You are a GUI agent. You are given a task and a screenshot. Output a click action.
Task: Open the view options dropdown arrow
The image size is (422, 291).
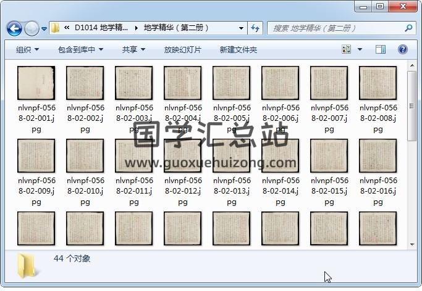pyautogui.click(x=360, y=49)
